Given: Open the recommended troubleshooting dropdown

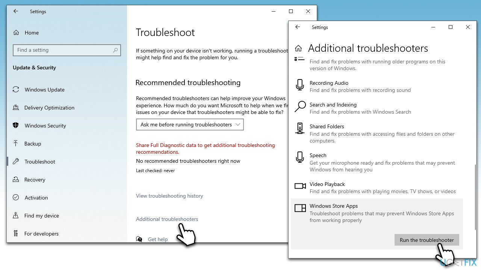Looking at the screenshot, I should (190, 124).
